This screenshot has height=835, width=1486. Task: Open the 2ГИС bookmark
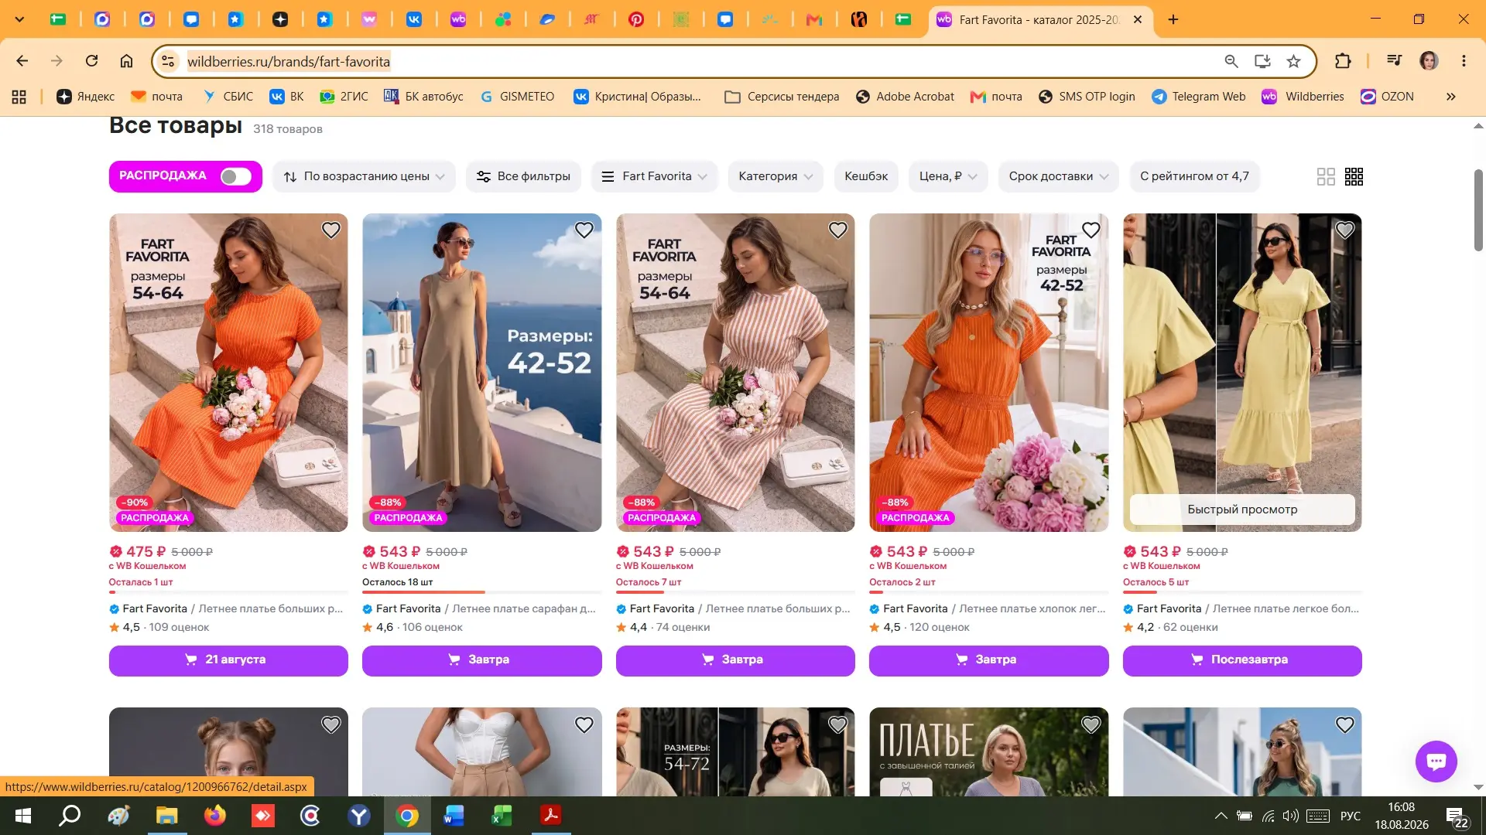(x=344, y=97)
